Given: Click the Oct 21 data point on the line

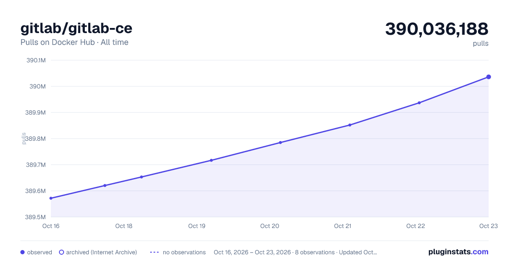Looking at the screenshot, I should click(x=350, y=125).
